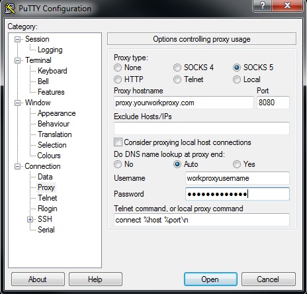This screenshot has width=307, height=294.
Task: Collapse the Window tree node
Action: [17, 103]
